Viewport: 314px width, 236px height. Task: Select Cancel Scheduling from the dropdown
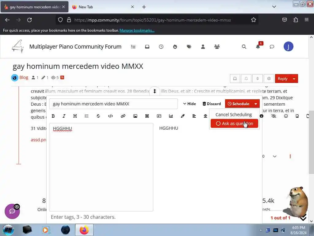coord(234,115)
